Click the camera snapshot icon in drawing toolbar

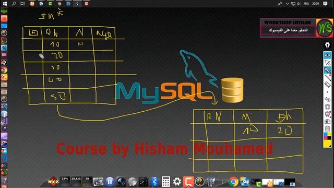click(x=327, y=122)
